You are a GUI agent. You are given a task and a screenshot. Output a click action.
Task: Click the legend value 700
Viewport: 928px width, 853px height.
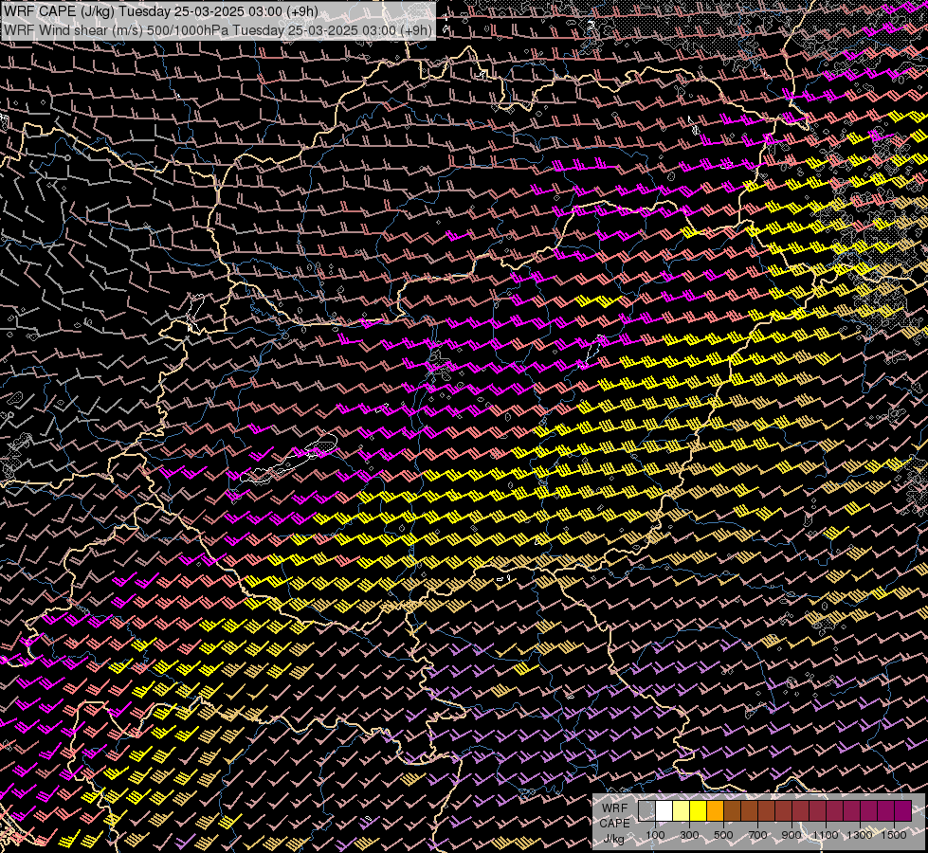click(757, 835)
